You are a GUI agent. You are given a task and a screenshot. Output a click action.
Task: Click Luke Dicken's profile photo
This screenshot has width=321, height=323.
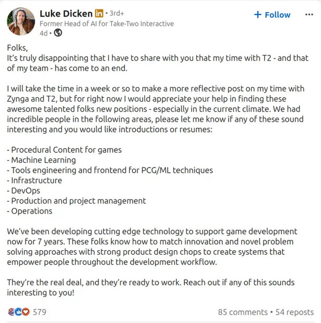(x=21, y=21)
